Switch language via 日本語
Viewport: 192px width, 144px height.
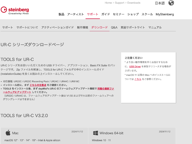(160, 3)
